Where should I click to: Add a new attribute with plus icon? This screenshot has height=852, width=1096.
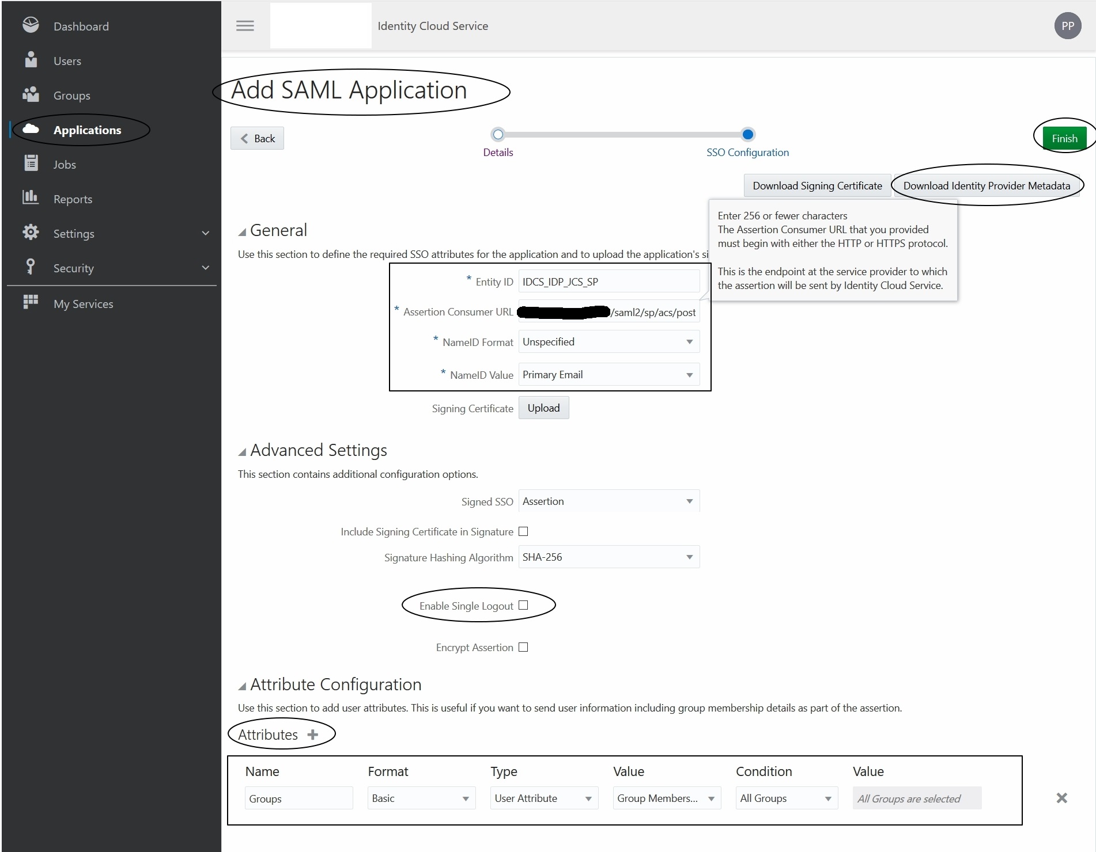[313, 735]
